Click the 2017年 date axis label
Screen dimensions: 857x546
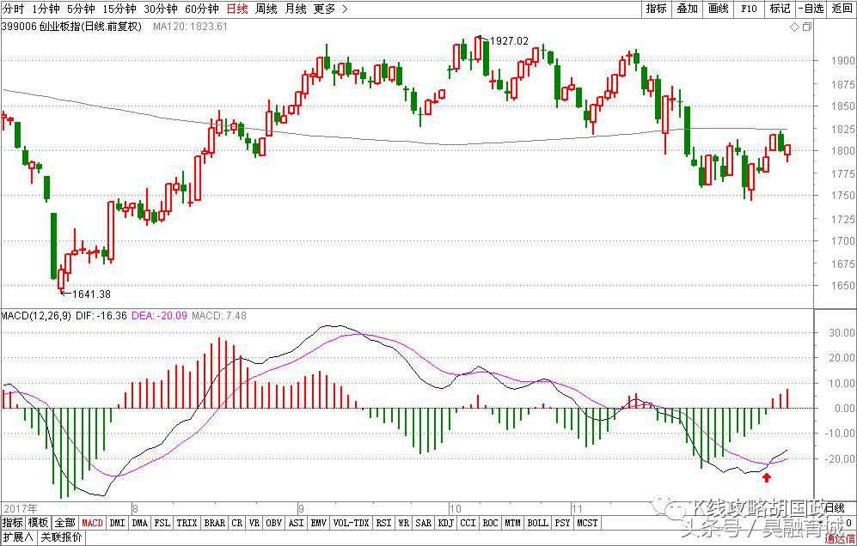[21, 507]
